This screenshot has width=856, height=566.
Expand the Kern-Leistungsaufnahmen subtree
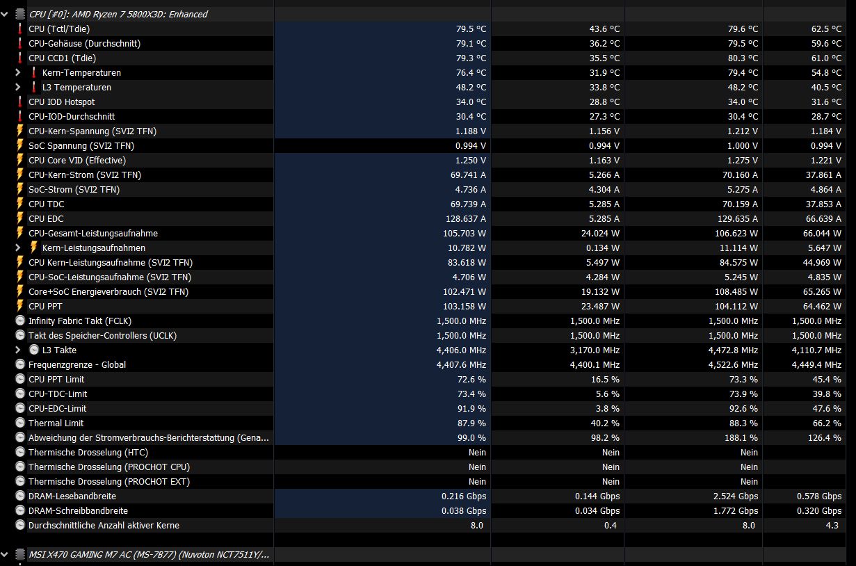click(18, 248)
